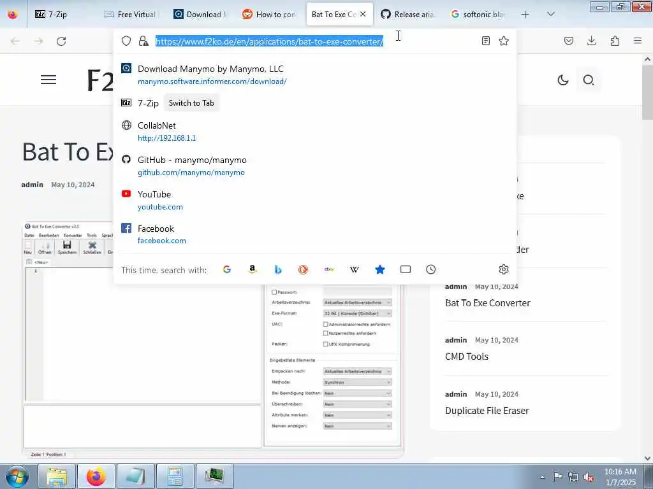The image size is (653, 489).
Task: Toggle reader view icon in address bar
Action: coord(485,41)
